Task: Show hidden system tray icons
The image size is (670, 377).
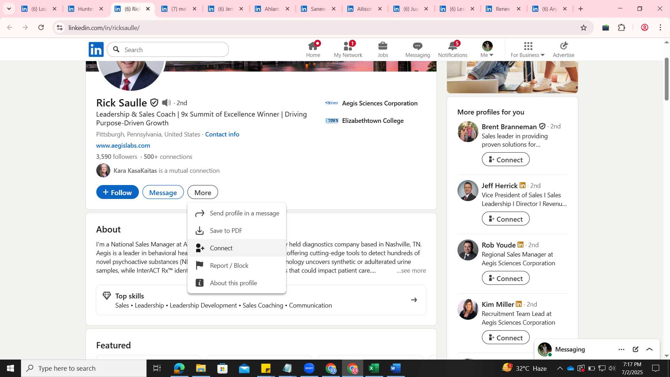Action: coord(560,368)
